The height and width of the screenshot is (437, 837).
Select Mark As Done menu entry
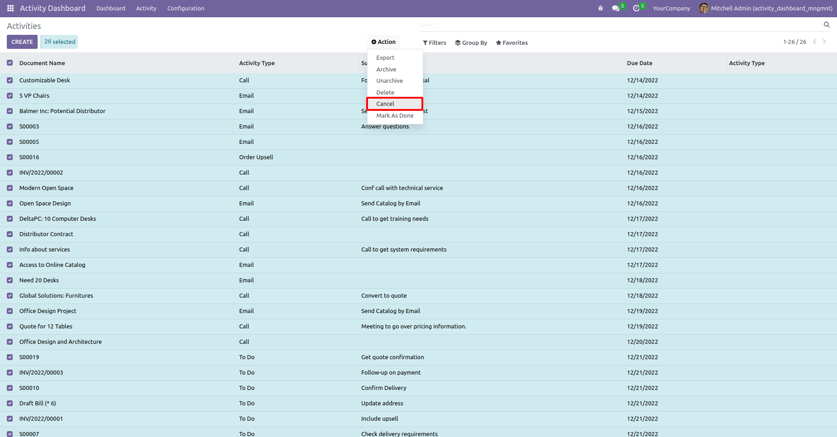pyautogui.click(x=395, y=115)
